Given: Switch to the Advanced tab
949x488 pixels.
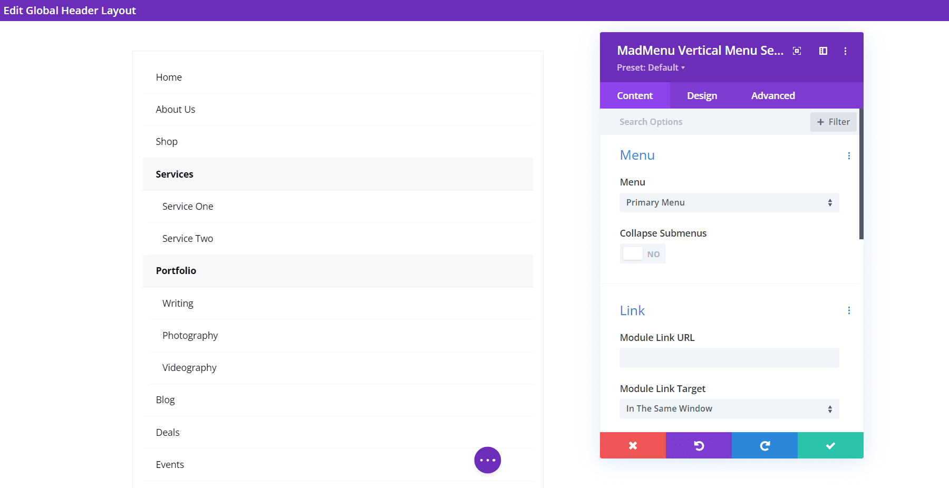Looking at the screenshot, I should [773, 95].
